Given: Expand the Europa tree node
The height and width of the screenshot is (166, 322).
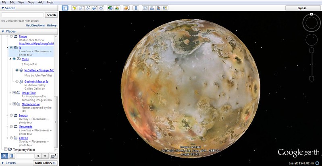Looking at the screenshot, I should tap(8, 115).
